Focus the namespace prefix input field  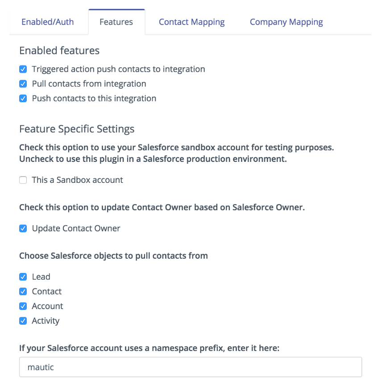[190, 367]
